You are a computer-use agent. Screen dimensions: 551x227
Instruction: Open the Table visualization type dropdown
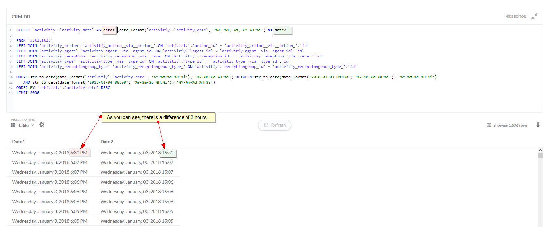click(x=23, y=125)
